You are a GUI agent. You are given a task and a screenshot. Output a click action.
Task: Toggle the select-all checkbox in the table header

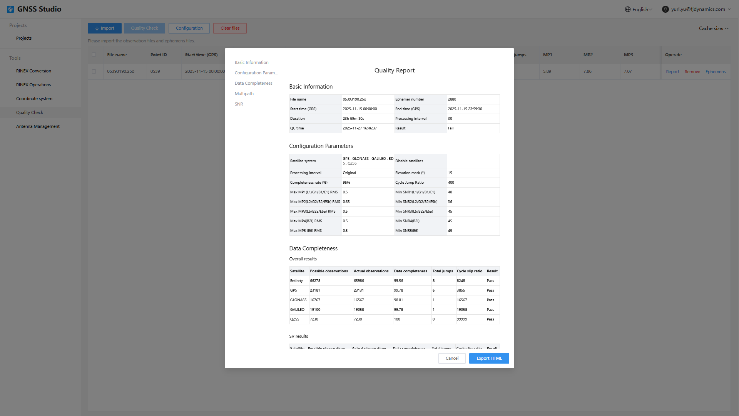coord(94,55)
